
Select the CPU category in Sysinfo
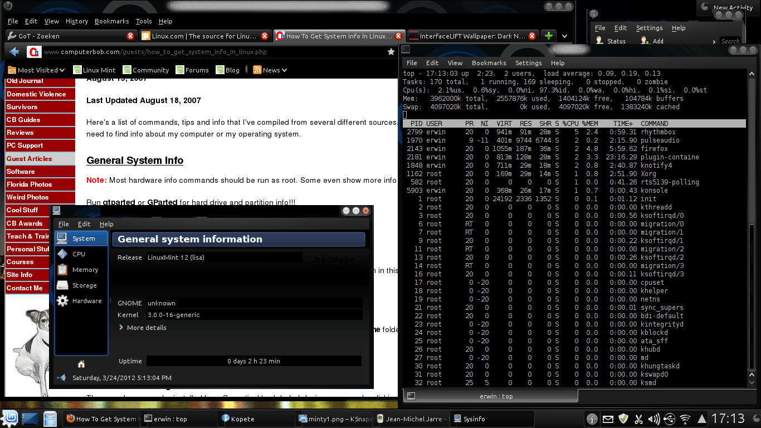[81, 254]
